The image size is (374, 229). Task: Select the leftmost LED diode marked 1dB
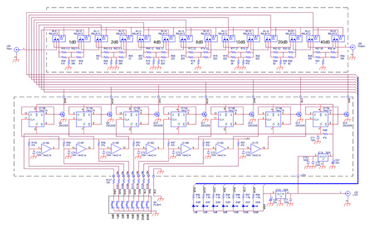point(193,206)
